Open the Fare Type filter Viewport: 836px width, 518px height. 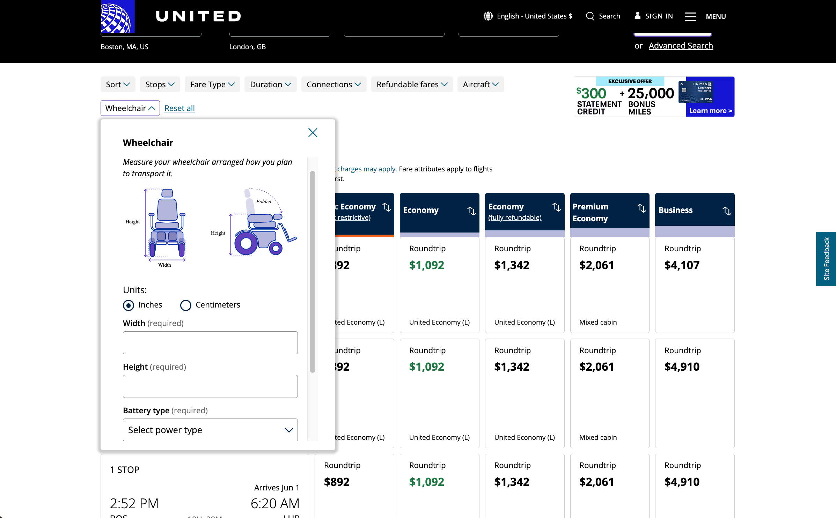pyautogui.click(x=212, y=84)
